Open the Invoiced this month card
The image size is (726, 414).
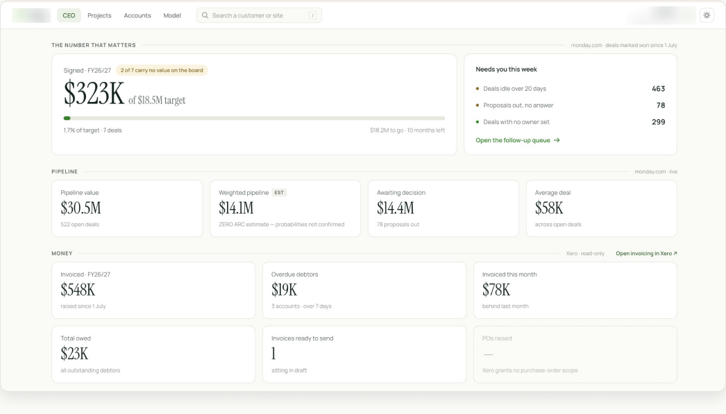[575, 291]
